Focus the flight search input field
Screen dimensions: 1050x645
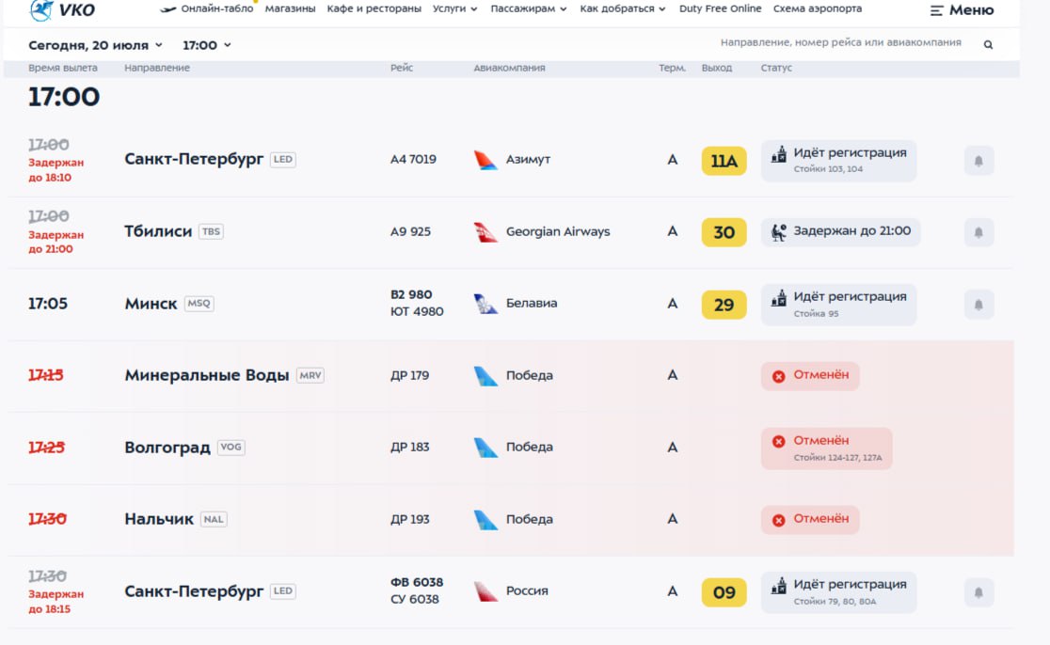point(840,43)
